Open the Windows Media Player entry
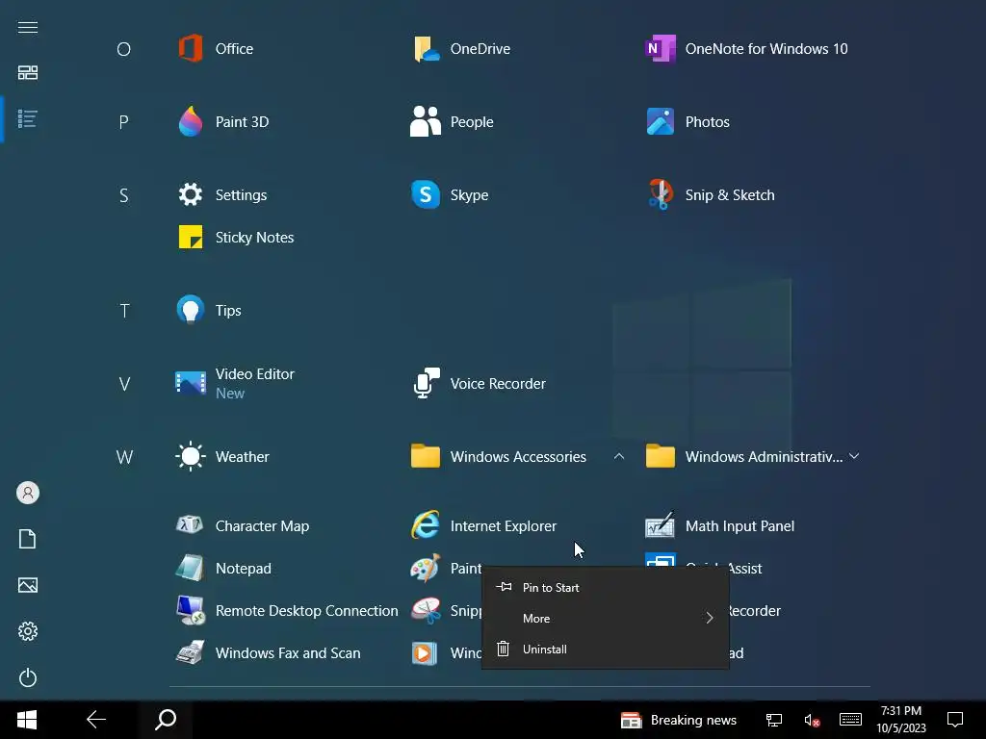The height and width of the screenshot is (739, 986). (x=447, y=653)
